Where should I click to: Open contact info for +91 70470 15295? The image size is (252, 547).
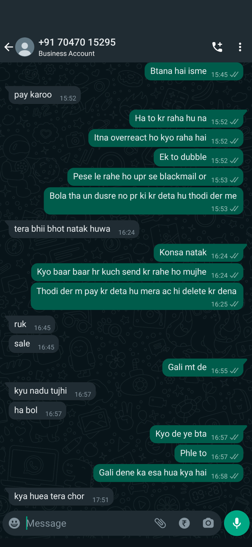[x=77, y=42]
